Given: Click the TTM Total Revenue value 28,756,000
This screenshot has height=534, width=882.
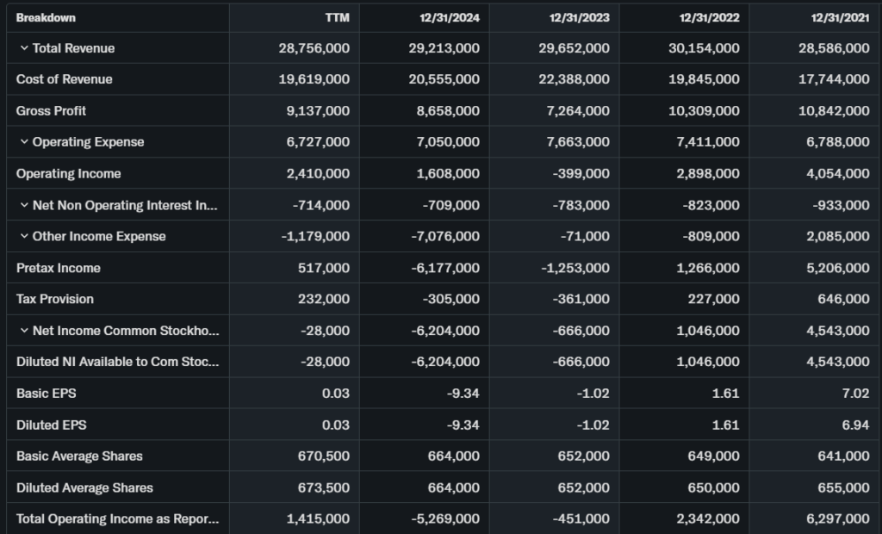Looking at the screenshot, I should click(314, 48).
